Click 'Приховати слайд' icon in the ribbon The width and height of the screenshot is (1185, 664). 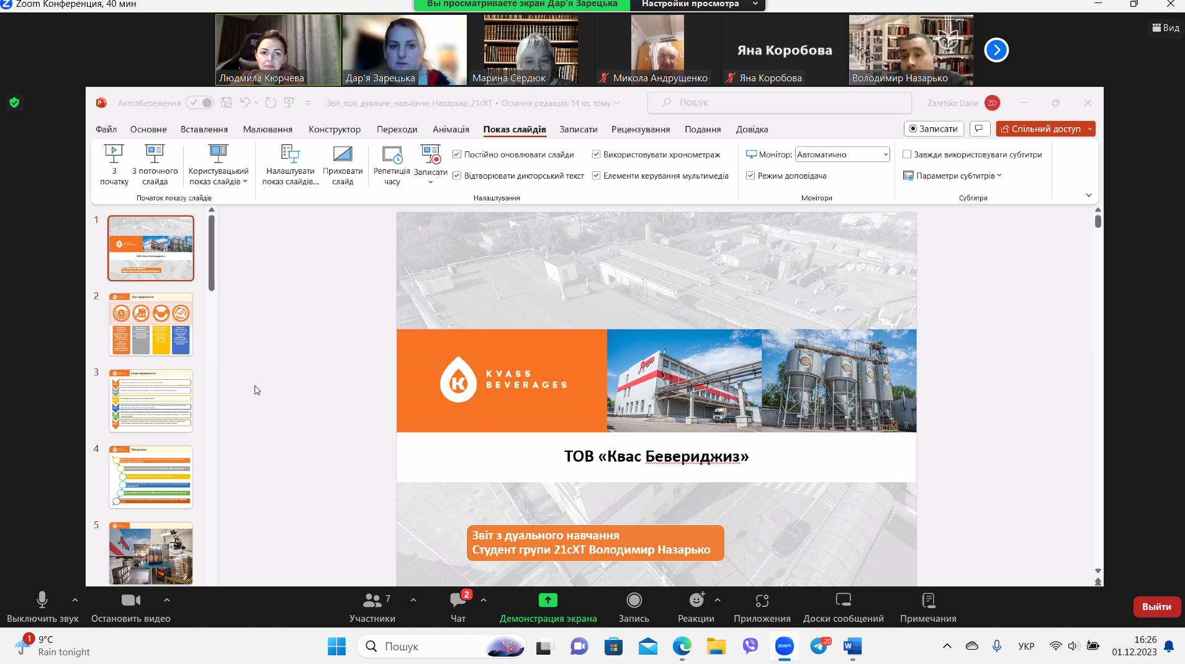[x=343, y=154]
